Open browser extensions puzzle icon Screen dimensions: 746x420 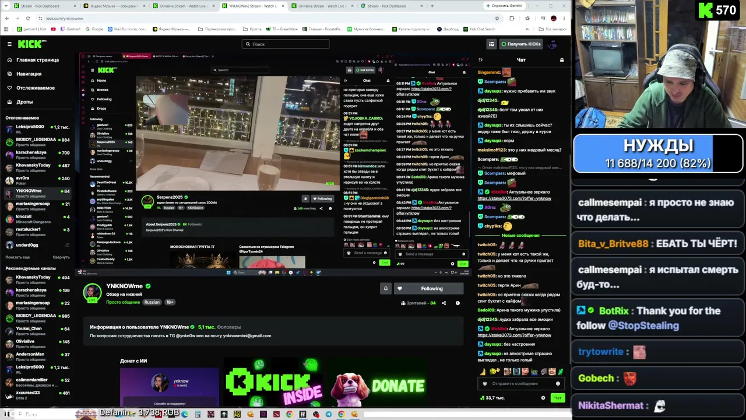pyautogui.click(x=512, y=18)
